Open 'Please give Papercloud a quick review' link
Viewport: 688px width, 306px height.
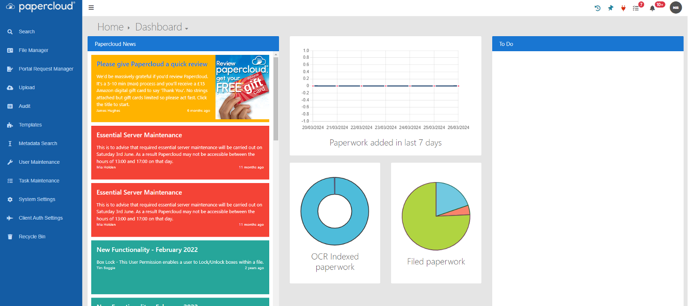(152, 64)
